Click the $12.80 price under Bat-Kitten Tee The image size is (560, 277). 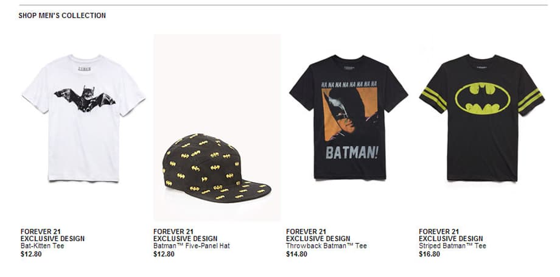[x=31, y=254]
